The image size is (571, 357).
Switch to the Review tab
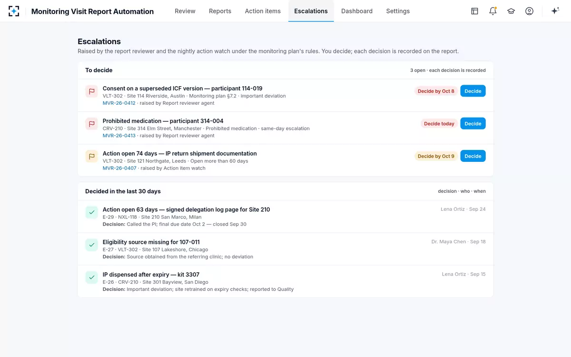(x=185, y=11)
